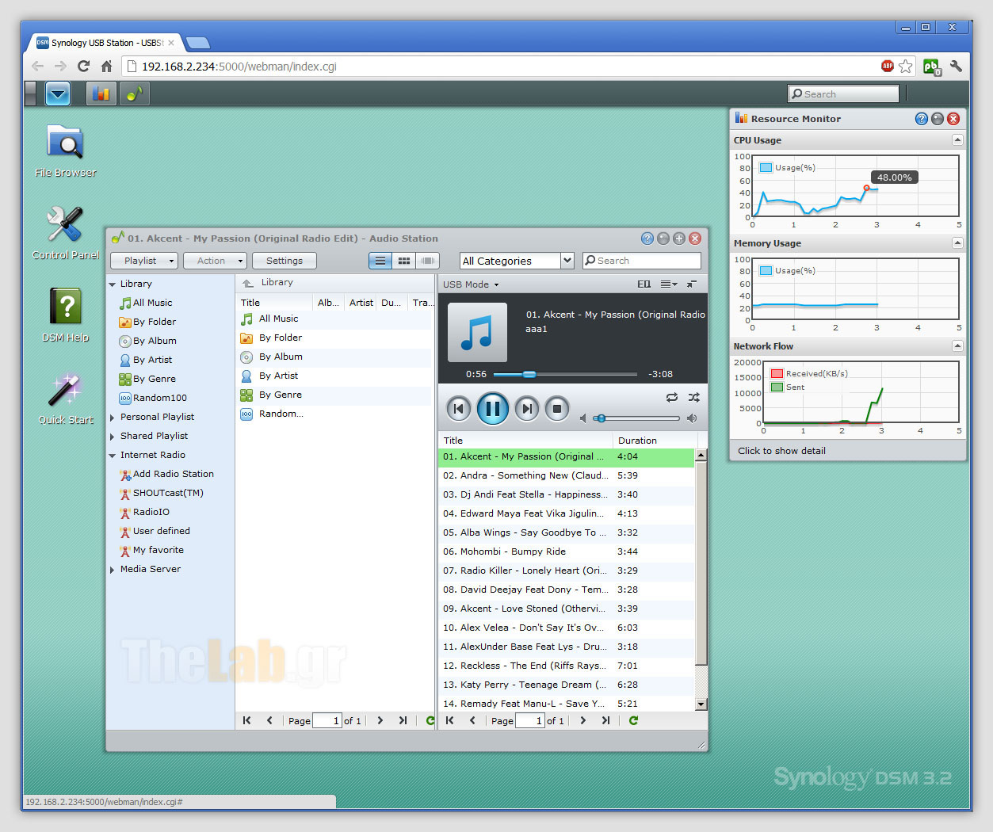
Task: Open AdBlock Plus extension icon in Chrome
Action: pos(888,66)
